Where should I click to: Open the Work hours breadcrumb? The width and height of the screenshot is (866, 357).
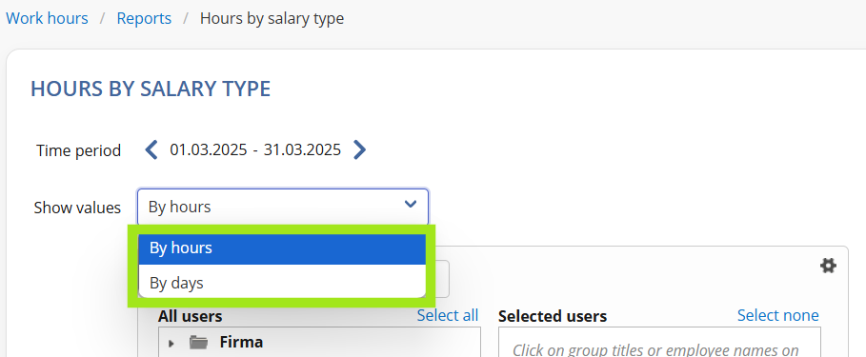click(47, 18)
